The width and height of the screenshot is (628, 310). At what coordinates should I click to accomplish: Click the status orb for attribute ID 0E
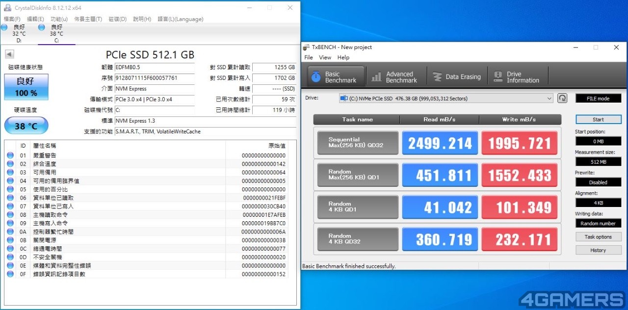[x=10, y=265]
